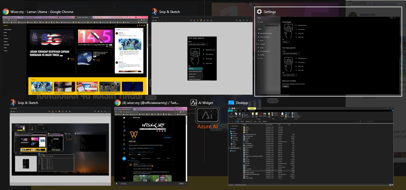Select the Desktop File Explorer window preview
The height and width of the screenshot is (190, 406).
(x=311, y=146)
